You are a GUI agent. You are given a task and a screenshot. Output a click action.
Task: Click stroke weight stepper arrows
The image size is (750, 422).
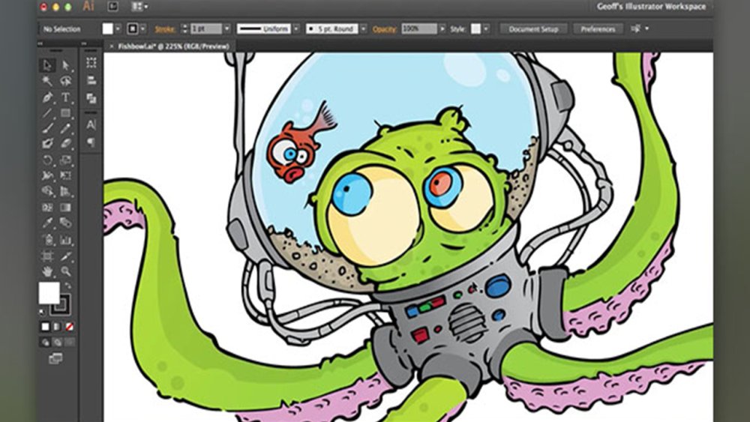(184, 29)
